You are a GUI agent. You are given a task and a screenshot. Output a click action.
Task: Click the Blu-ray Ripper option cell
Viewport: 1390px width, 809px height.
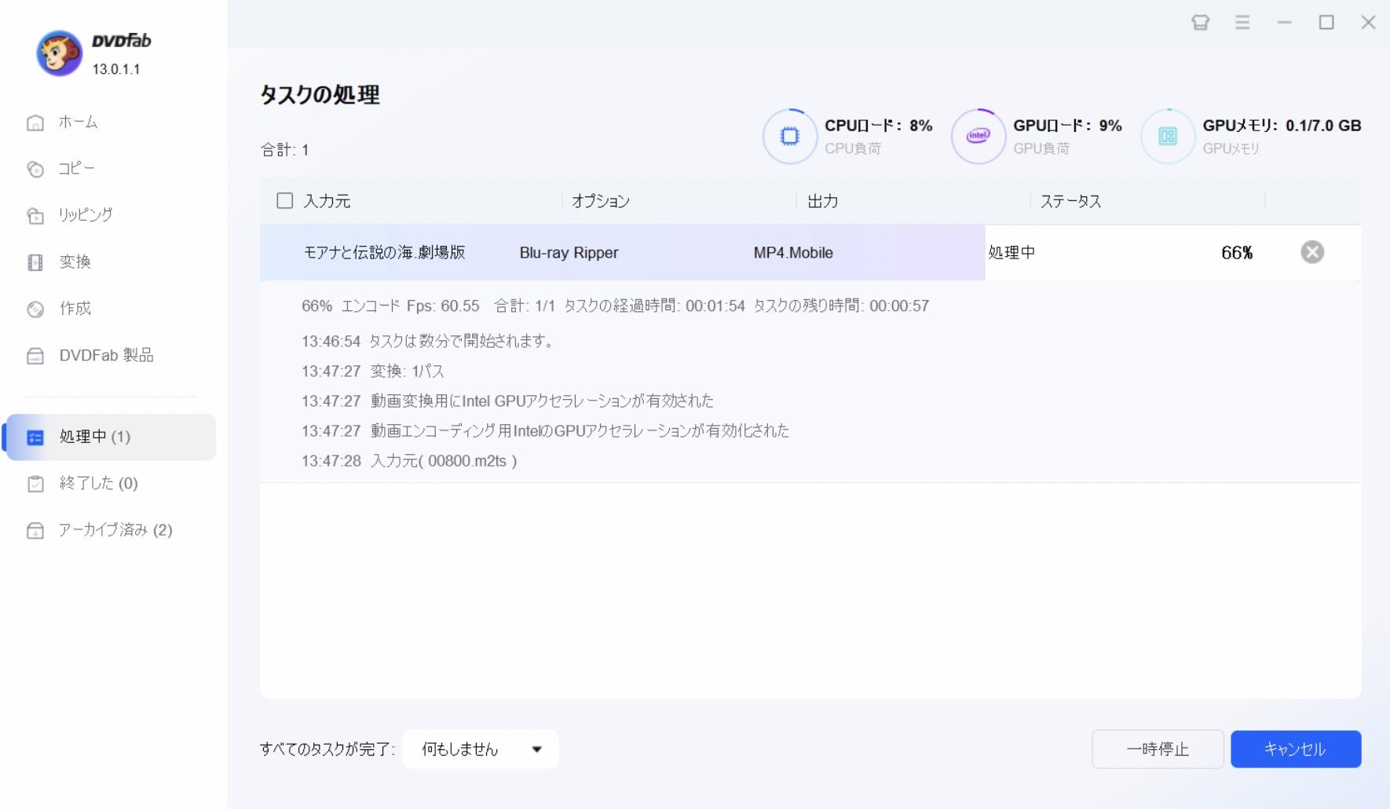click(569, 253)
